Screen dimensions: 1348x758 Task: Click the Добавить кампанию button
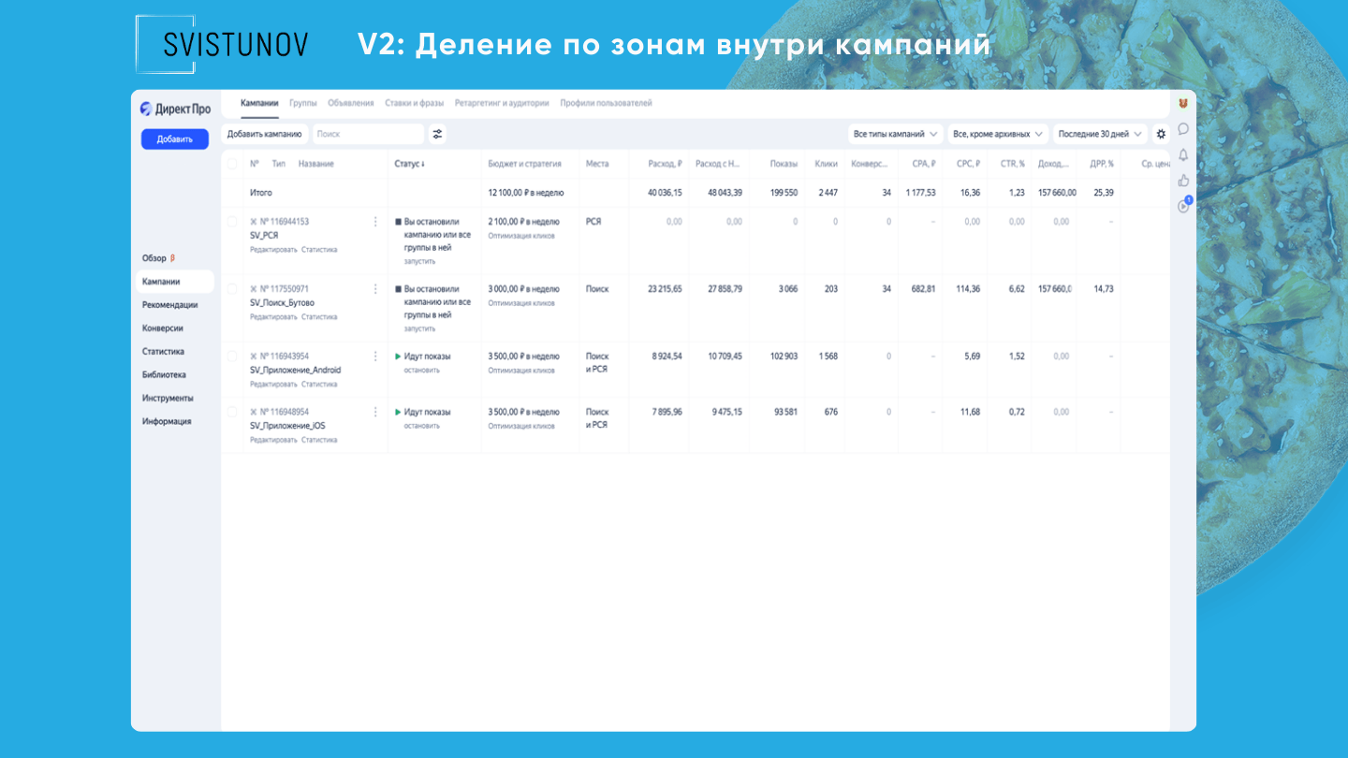click(x=265, y=134)
